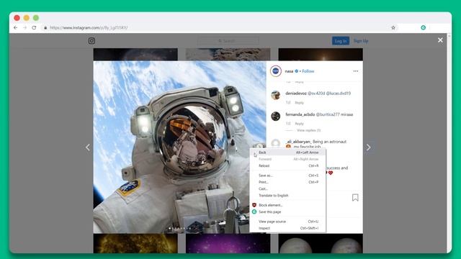
Task: Click the browser address bar URL
Action: [x=89, y=27]
